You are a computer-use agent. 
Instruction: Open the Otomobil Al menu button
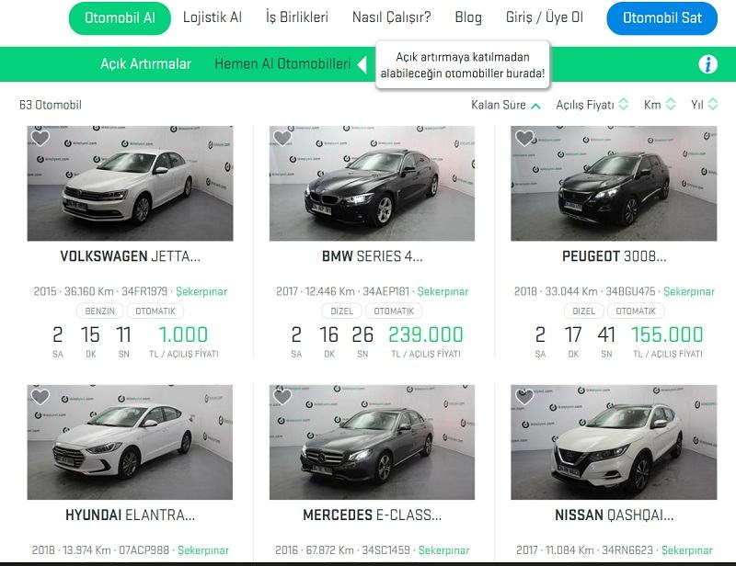120,17
